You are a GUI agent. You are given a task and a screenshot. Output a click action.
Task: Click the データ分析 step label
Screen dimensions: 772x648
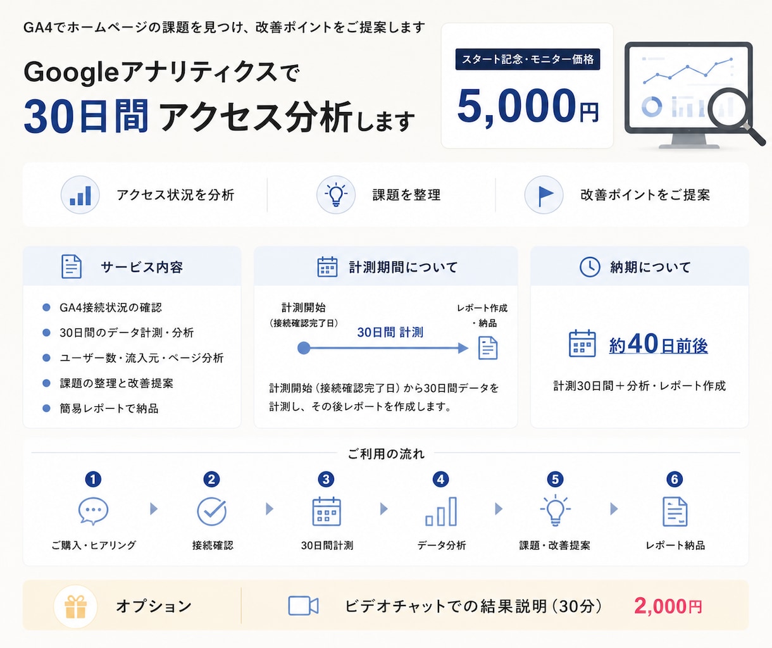tap(442, 545)
